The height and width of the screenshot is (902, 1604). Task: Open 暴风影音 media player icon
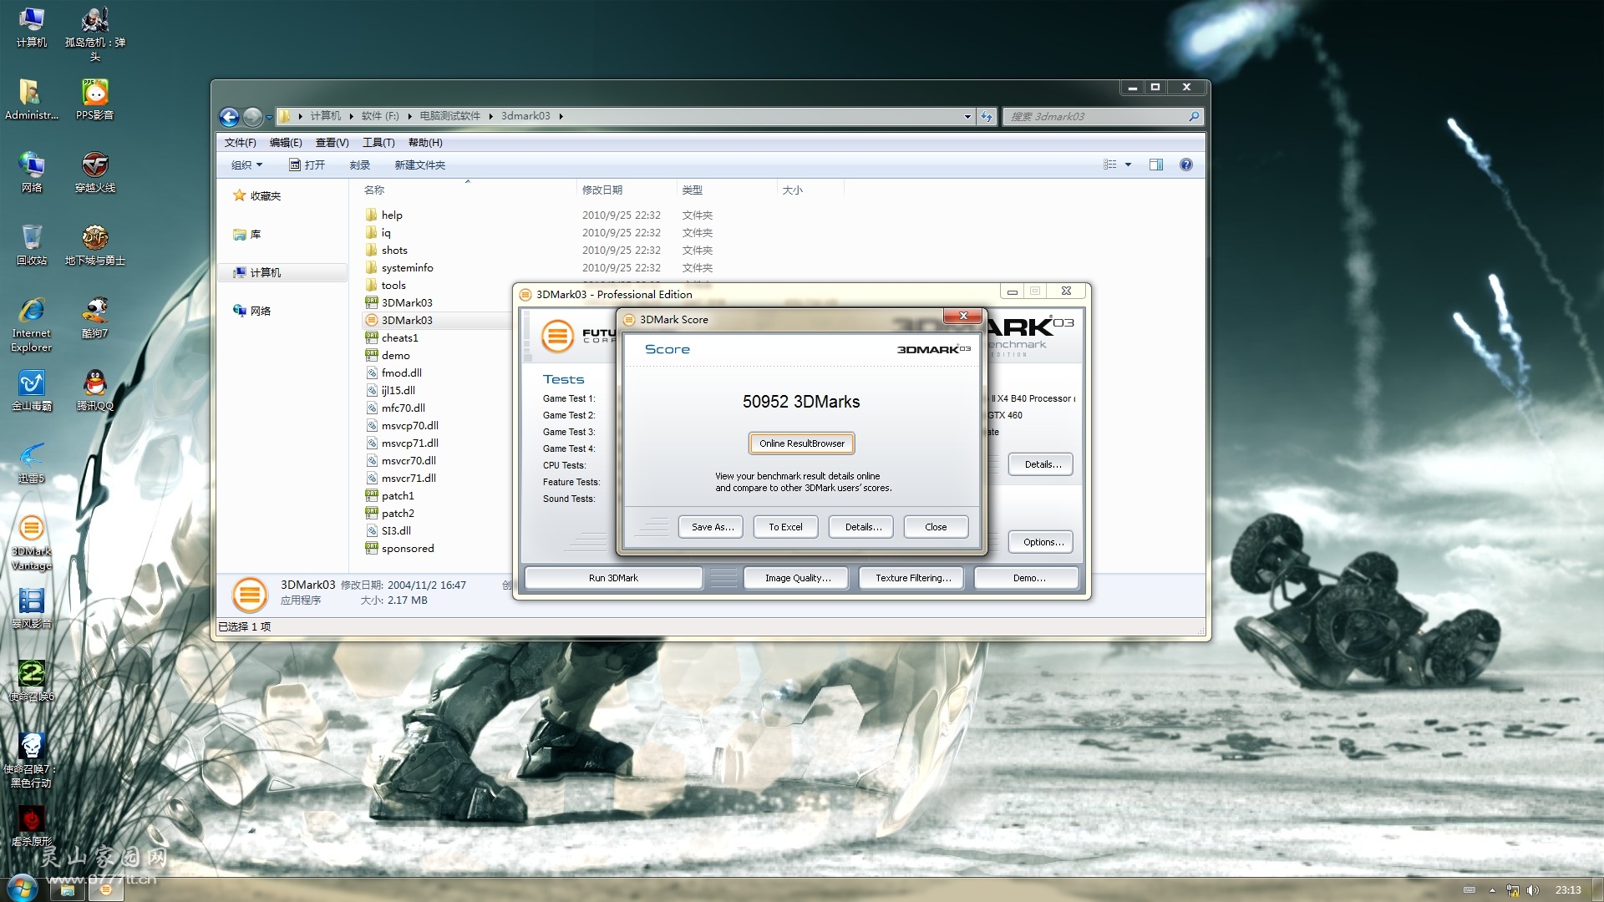31,608
